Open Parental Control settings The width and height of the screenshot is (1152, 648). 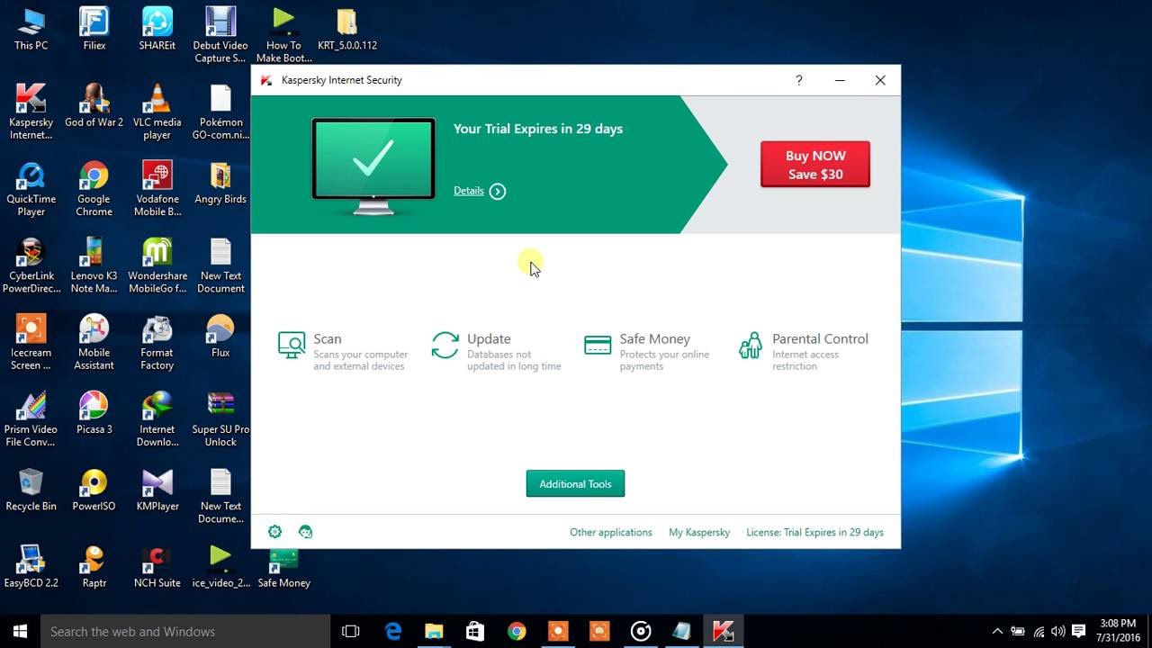[803, 350]
